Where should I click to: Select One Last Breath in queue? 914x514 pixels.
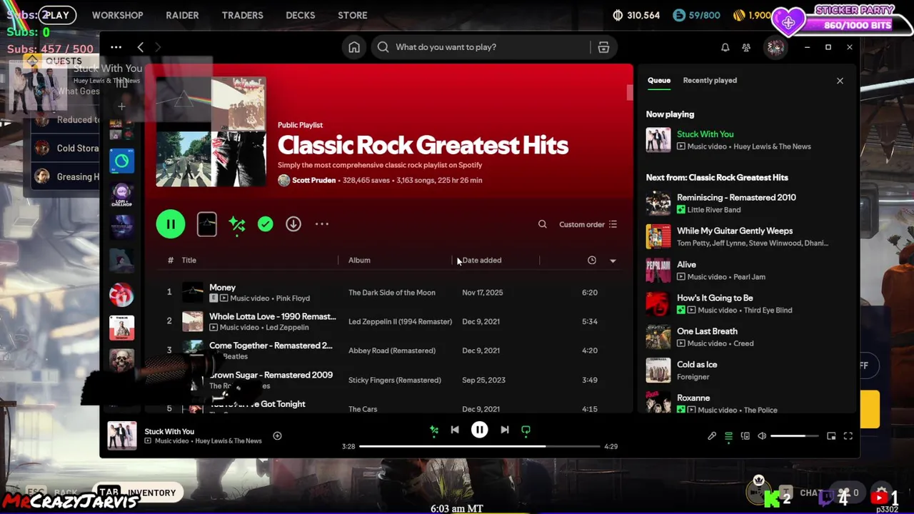(746, 337)
